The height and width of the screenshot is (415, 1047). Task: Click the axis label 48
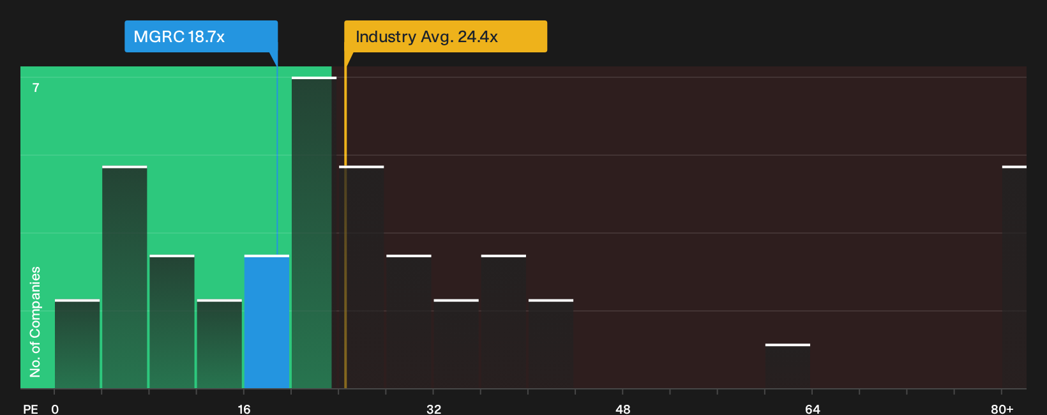point(623,409)
